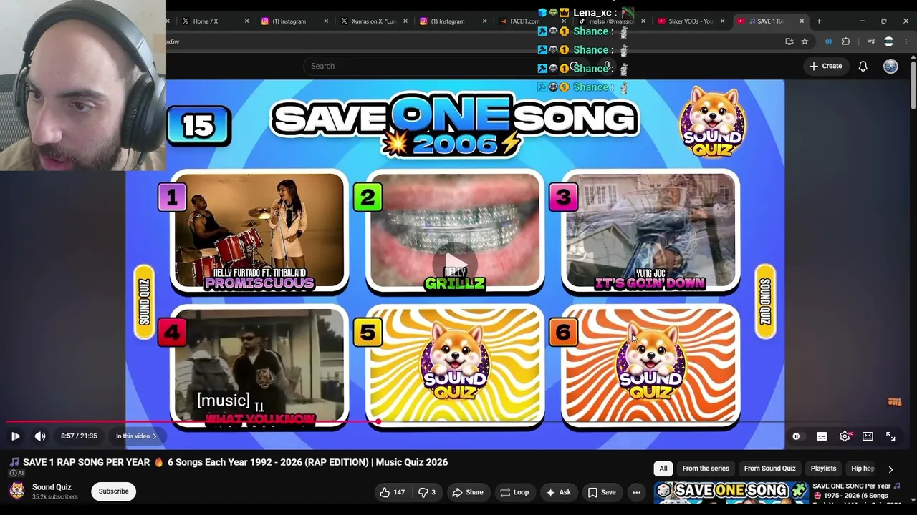Viewport: 917px width, 515px height.
Task: Toggle Loop for this video
Action: click(514, 492)
